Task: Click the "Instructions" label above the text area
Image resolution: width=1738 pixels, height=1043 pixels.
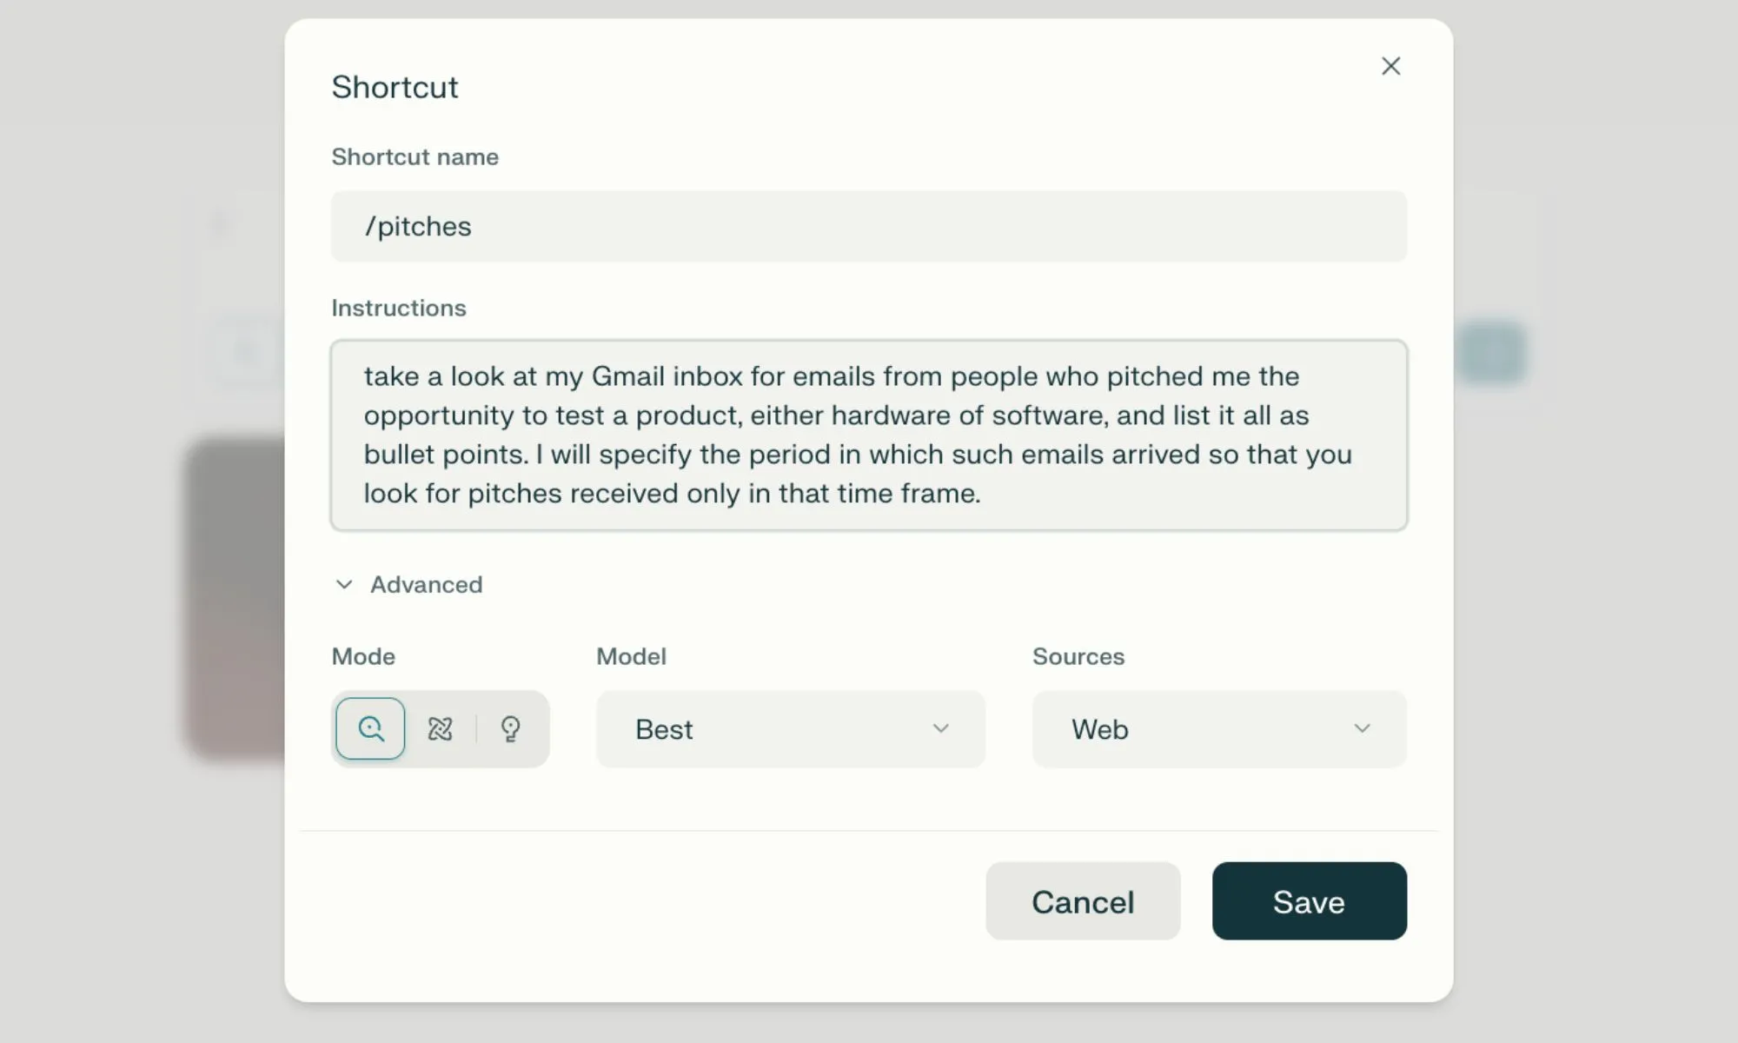Action: (x=398, y=309)
